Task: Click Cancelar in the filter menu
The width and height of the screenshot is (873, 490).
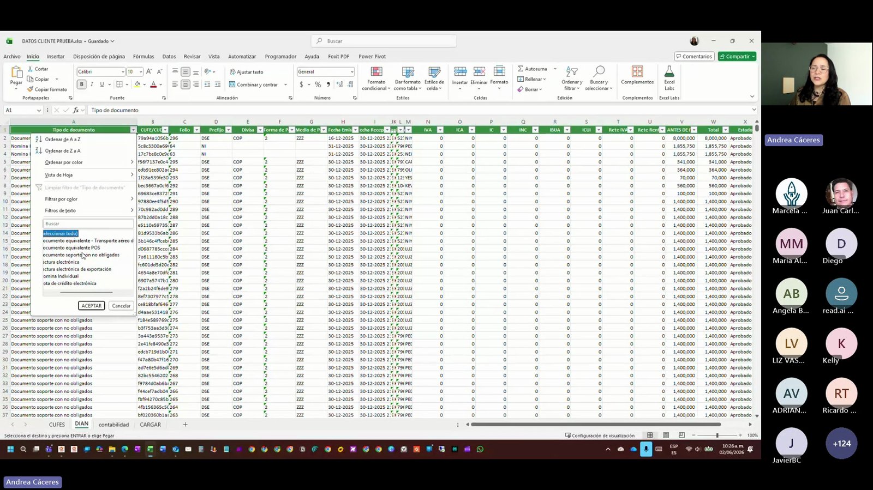Action: point(121,306)
